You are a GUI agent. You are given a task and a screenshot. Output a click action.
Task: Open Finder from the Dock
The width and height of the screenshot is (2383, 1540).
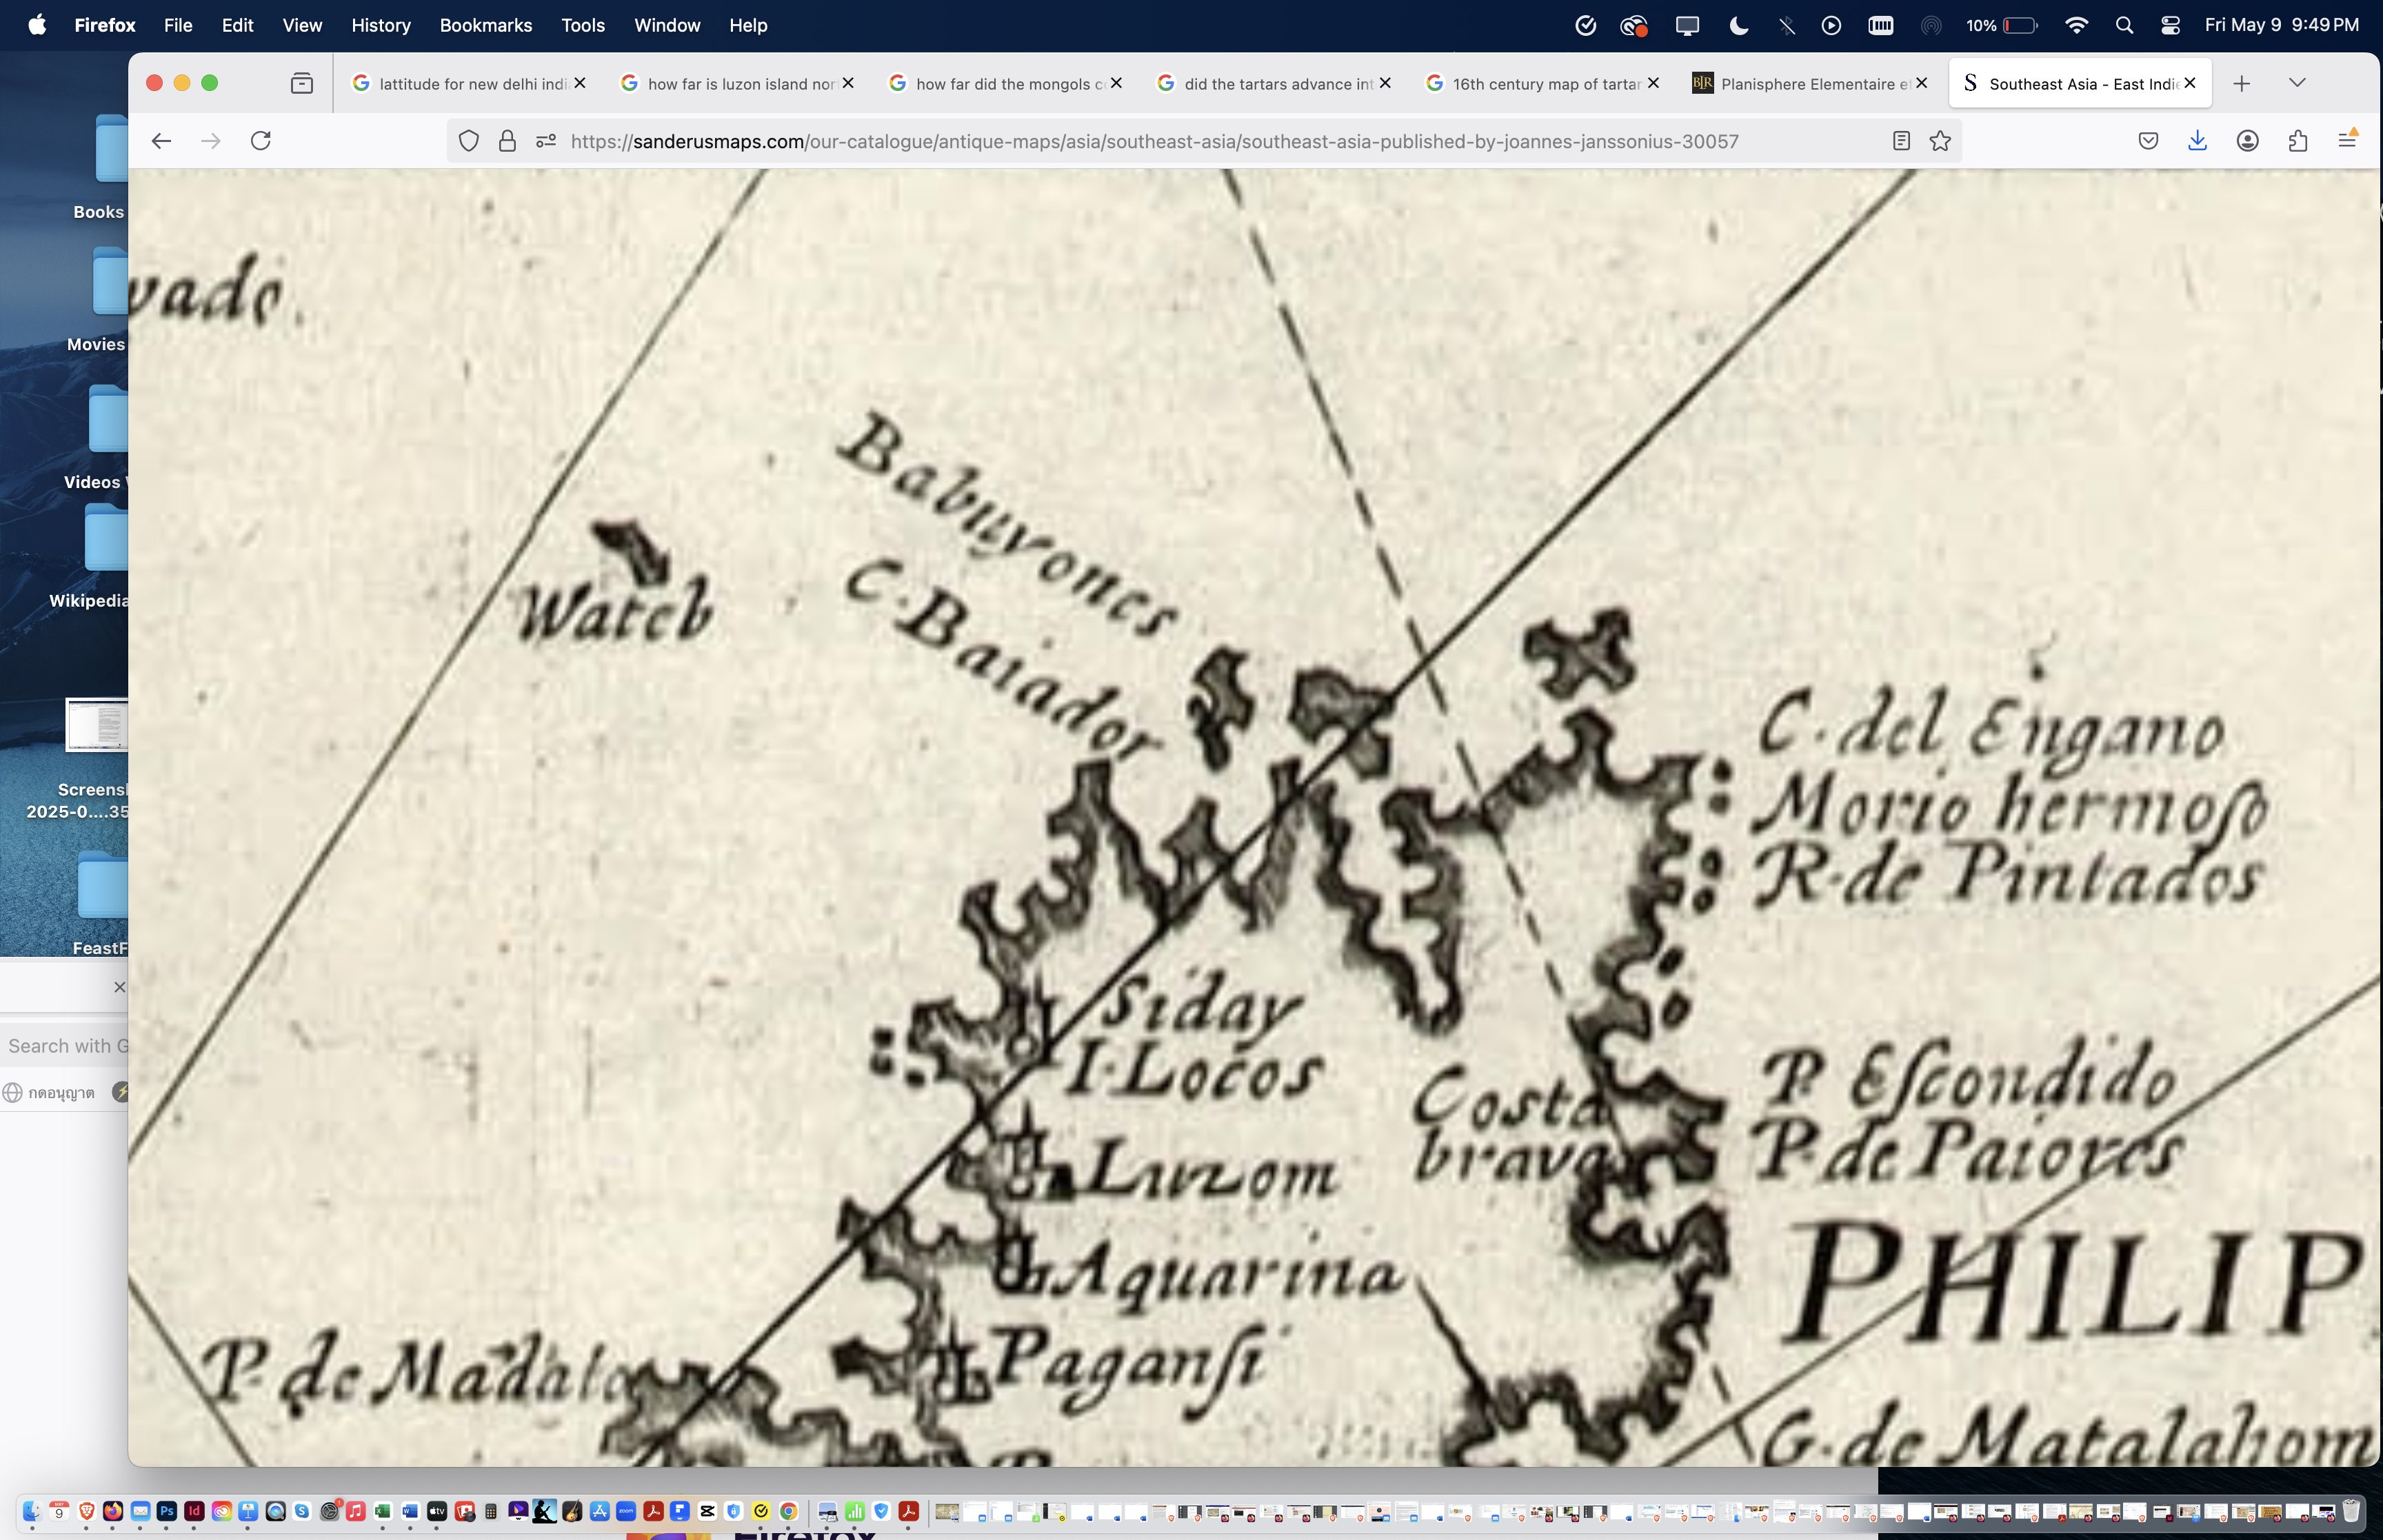click(x=31, y=1511)
